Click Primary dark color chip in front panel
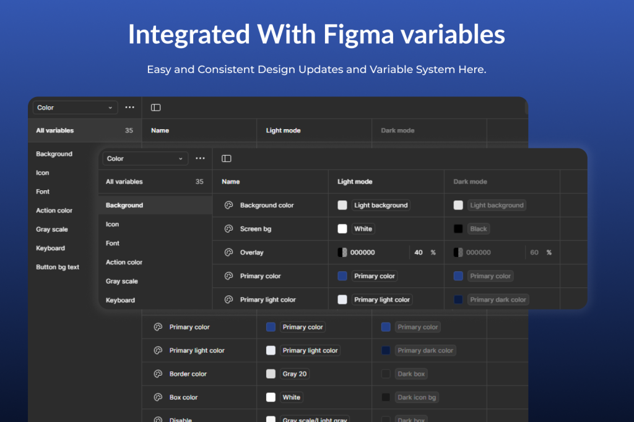Viewport: 634px width, 422px height. click(498, 300)
